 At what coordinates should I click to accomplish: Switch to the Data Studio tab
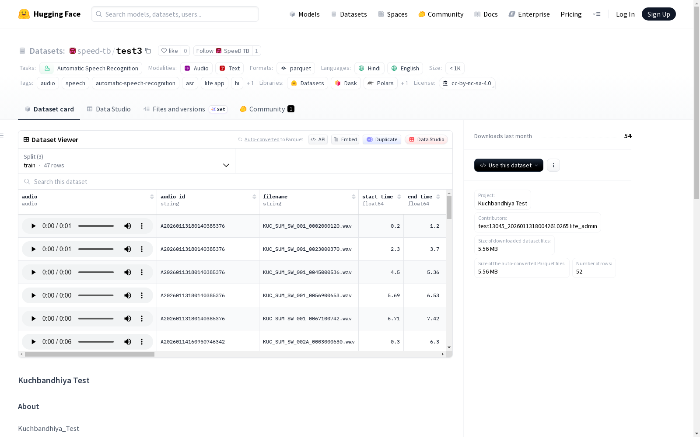click(109, 109)
